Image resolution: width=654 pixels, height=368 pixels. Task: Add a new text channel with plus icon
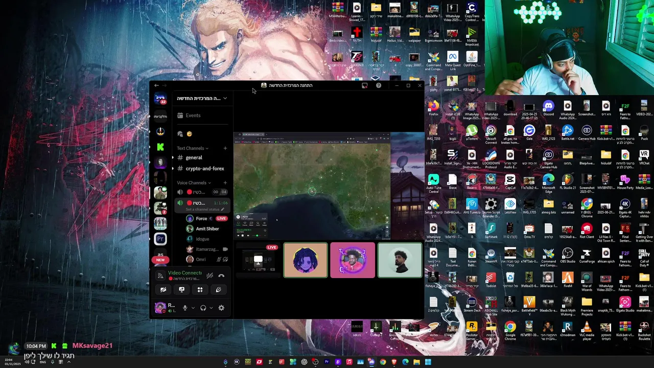click(225, 148)
